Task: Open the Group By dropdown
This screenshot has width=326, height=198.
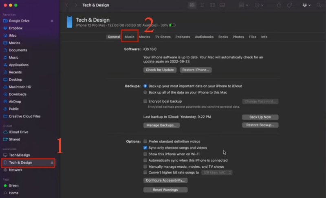Action: point(243,5)
